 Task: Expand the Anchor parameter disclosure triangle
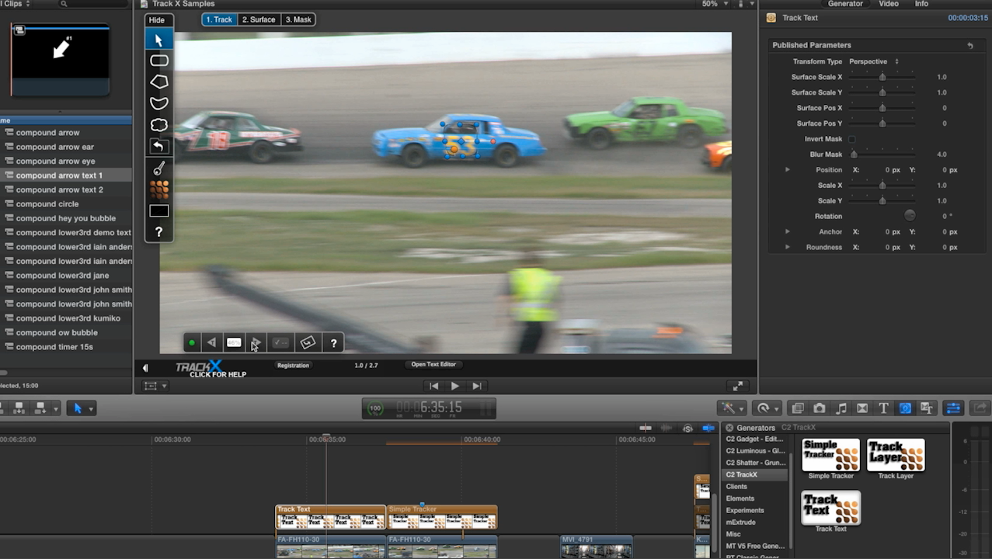(x=787, y=232)
